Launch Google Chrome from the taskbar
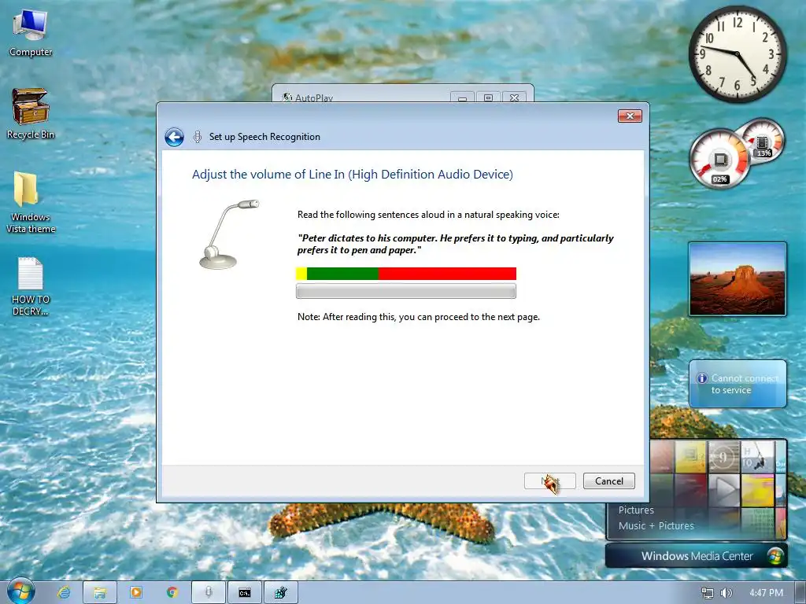This screenshot has height=604, width=806. tap(172, 592)
